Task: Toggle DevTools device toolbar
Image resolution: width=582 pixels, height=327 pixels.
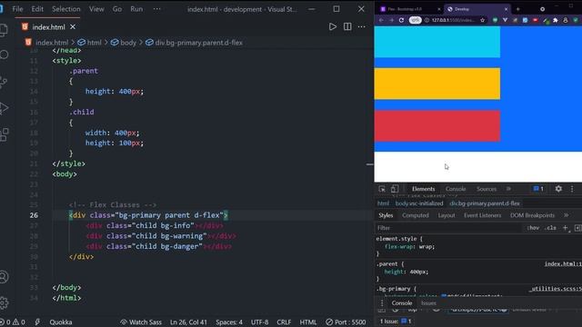Action: point(394,189)
